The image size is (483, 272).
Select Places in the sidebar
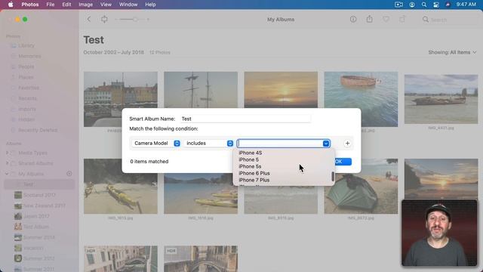coord(26,77)
